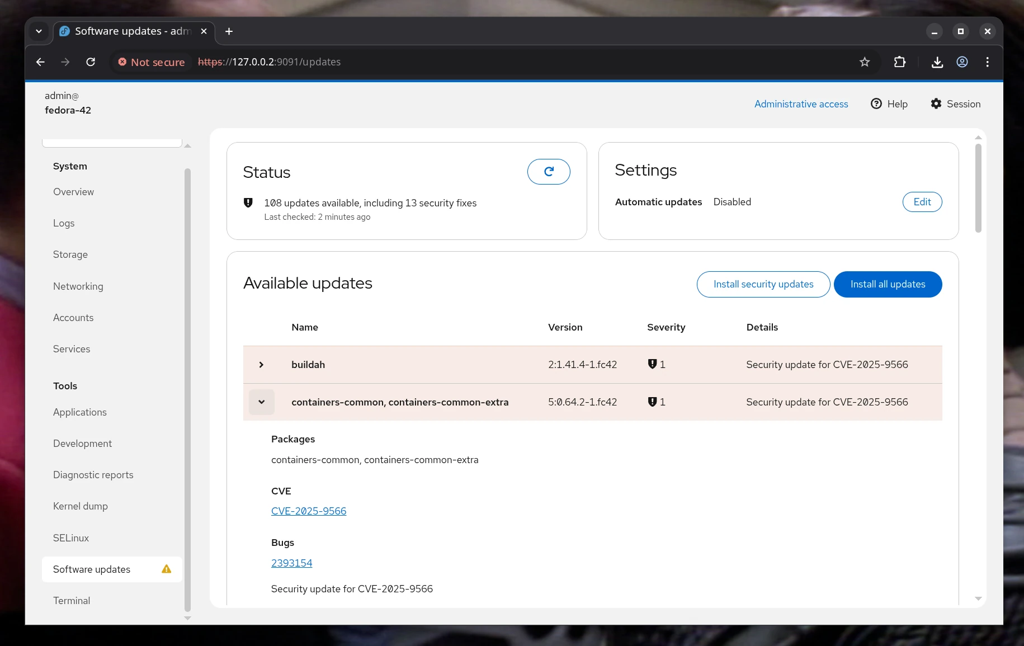Open the CVE-2025-9566 link
Viewport: 1024px width, 646px height.
click(309, 511)
